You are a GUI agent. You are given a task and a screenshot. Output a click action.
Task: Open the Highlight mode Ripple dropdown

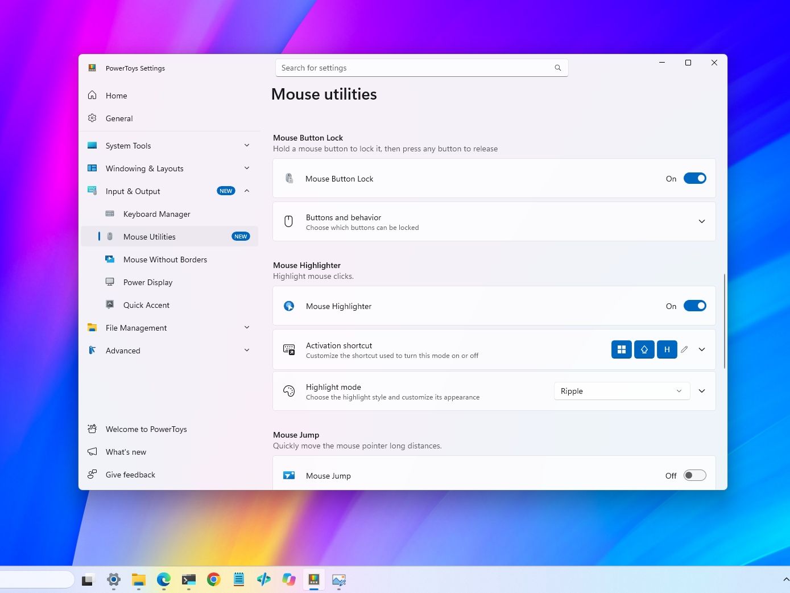click(x=622, y=391)
